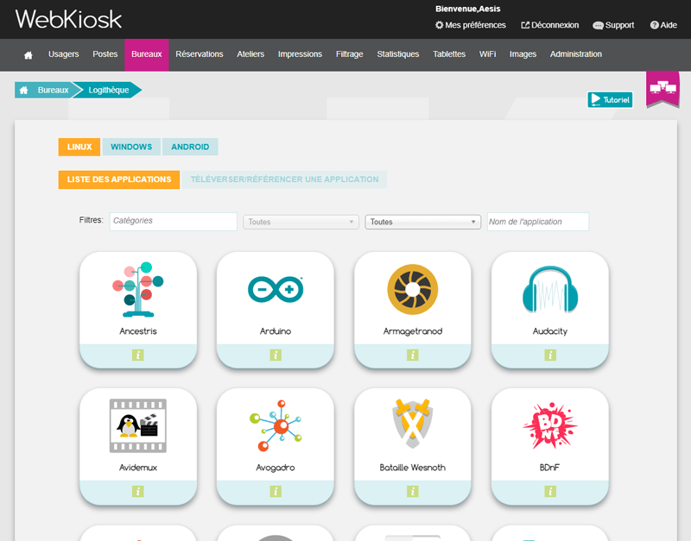Screen dimensions: 691x541
Task: Open the Impressions menu
Action: 300,54
